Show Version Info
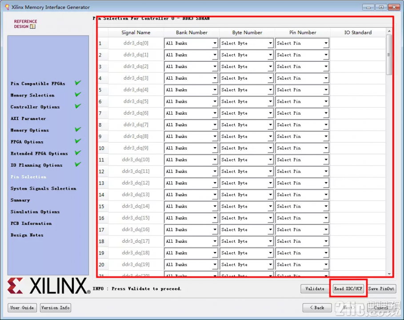Screen dimensions: 404x320 (56, 308)
